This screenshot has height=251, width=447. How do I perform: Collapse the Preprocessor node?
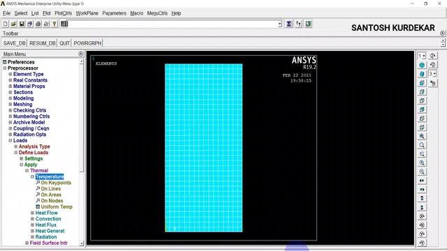(5, 68)
